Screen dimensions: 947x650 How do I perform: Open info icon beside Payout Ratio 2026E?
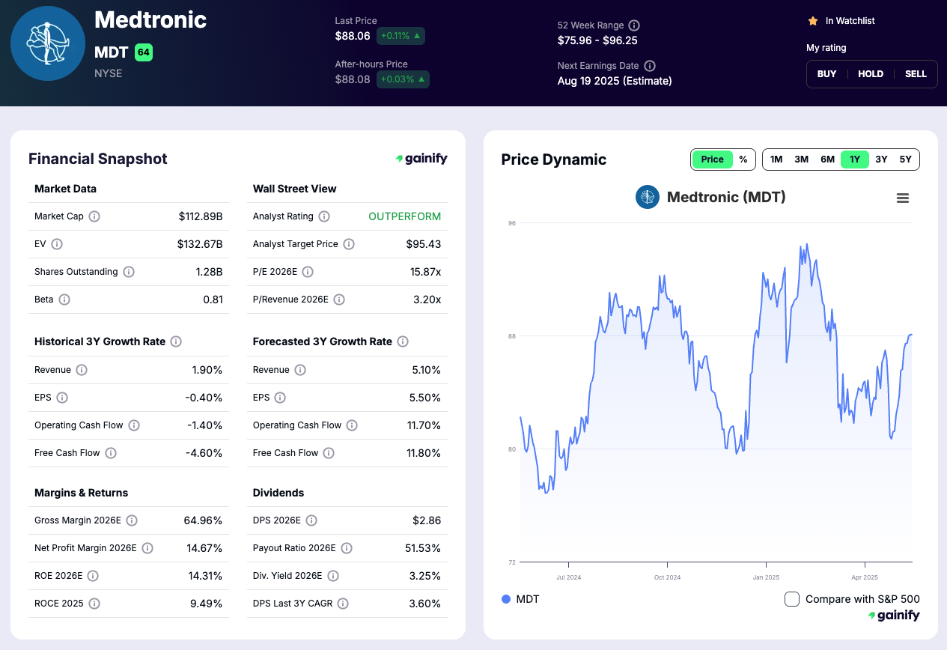click(x=347, y=548)
